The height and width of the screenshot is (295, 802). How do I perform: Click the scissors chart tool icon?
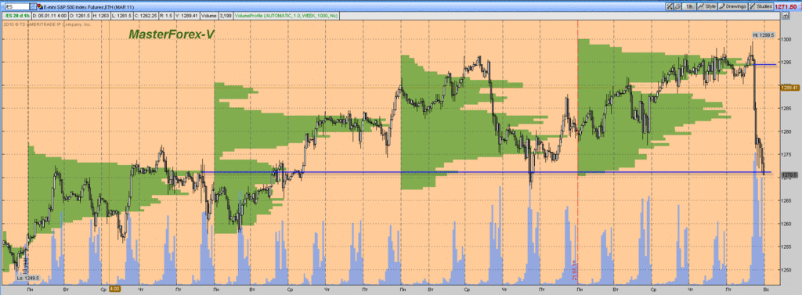click(670, 6)
